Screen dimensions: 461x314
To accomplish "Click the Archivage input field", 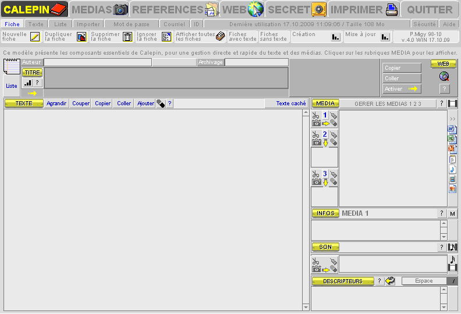I will (257, 62).
